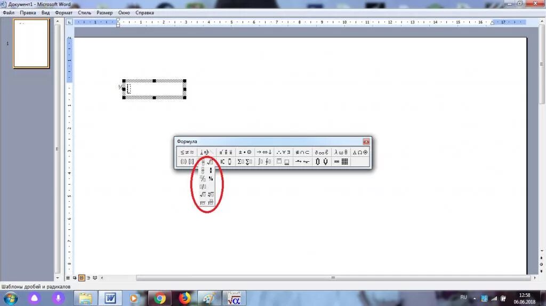
Task: Collapse the fraction and radical templates button
Action: coord(206,162)
